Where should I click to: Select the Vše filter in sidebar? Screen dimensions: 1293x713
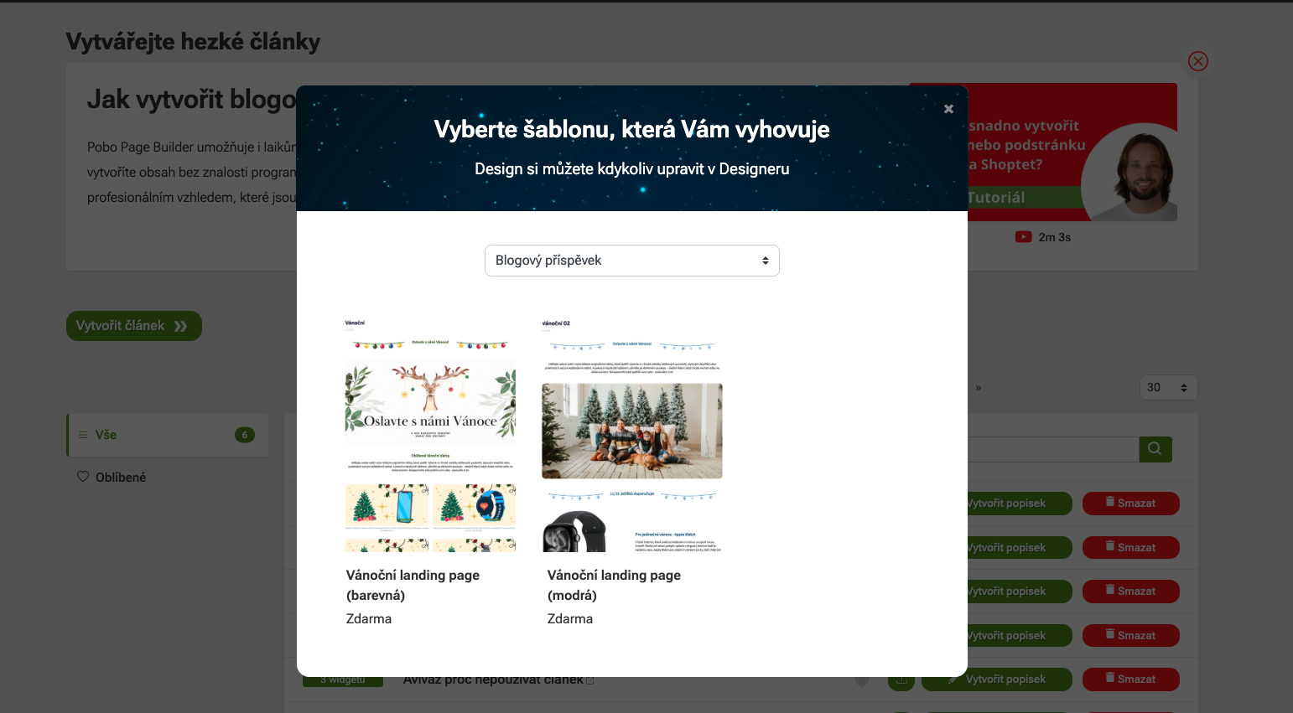coord(168,435)
